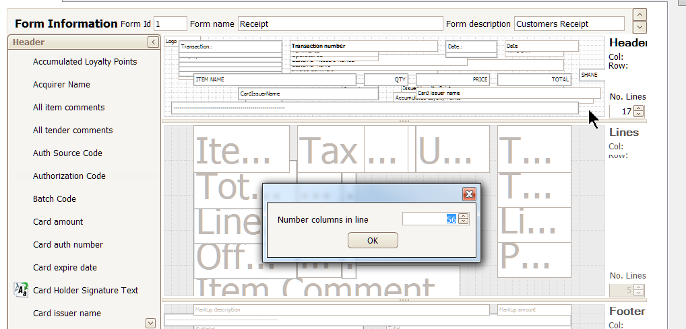Image resolution: width=686 pixels, height=329 pixels.
Task: Choose Authorization Code from header fields
Action: [69, 176]
